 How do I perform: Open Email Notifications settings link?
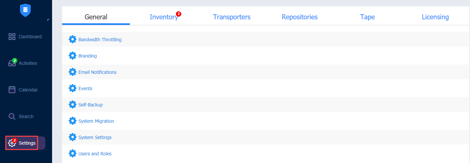(97, 72)
